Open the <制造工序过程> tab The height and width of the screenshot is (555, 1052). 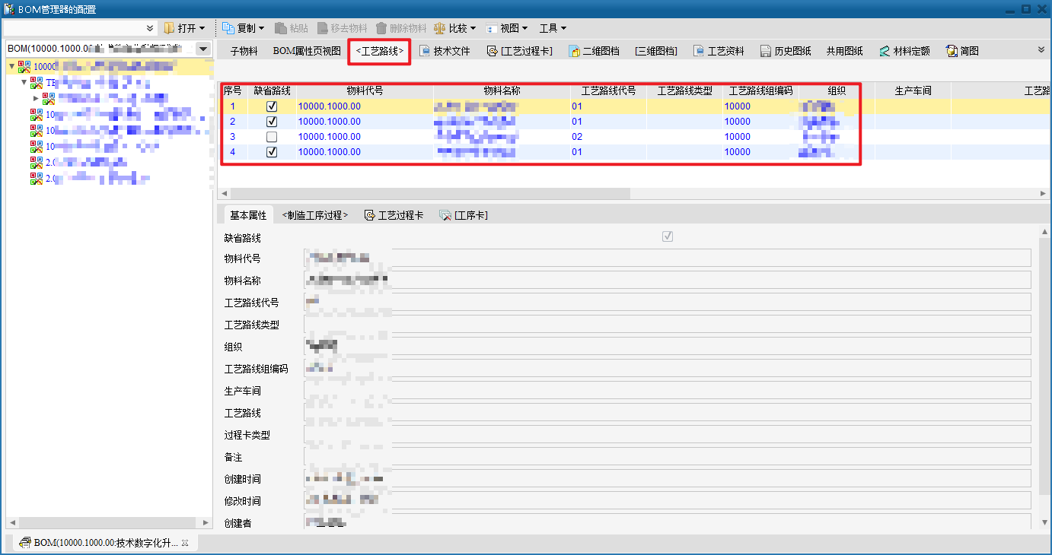[x=315, y=215]
